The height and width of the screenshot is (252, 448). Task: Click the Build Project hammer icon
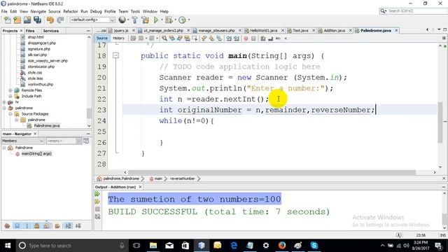pos(135,20)
